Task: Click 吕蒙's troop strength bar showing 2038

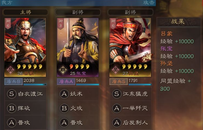Action: 35,84
